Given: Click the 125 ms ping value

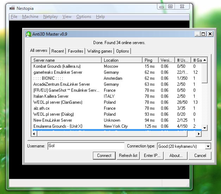Looking at the screenshot, I should tap(151, 126).
